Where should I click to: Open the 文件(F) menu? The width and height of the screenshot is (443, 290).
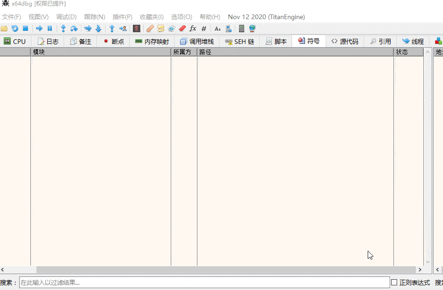coord(11,17)
